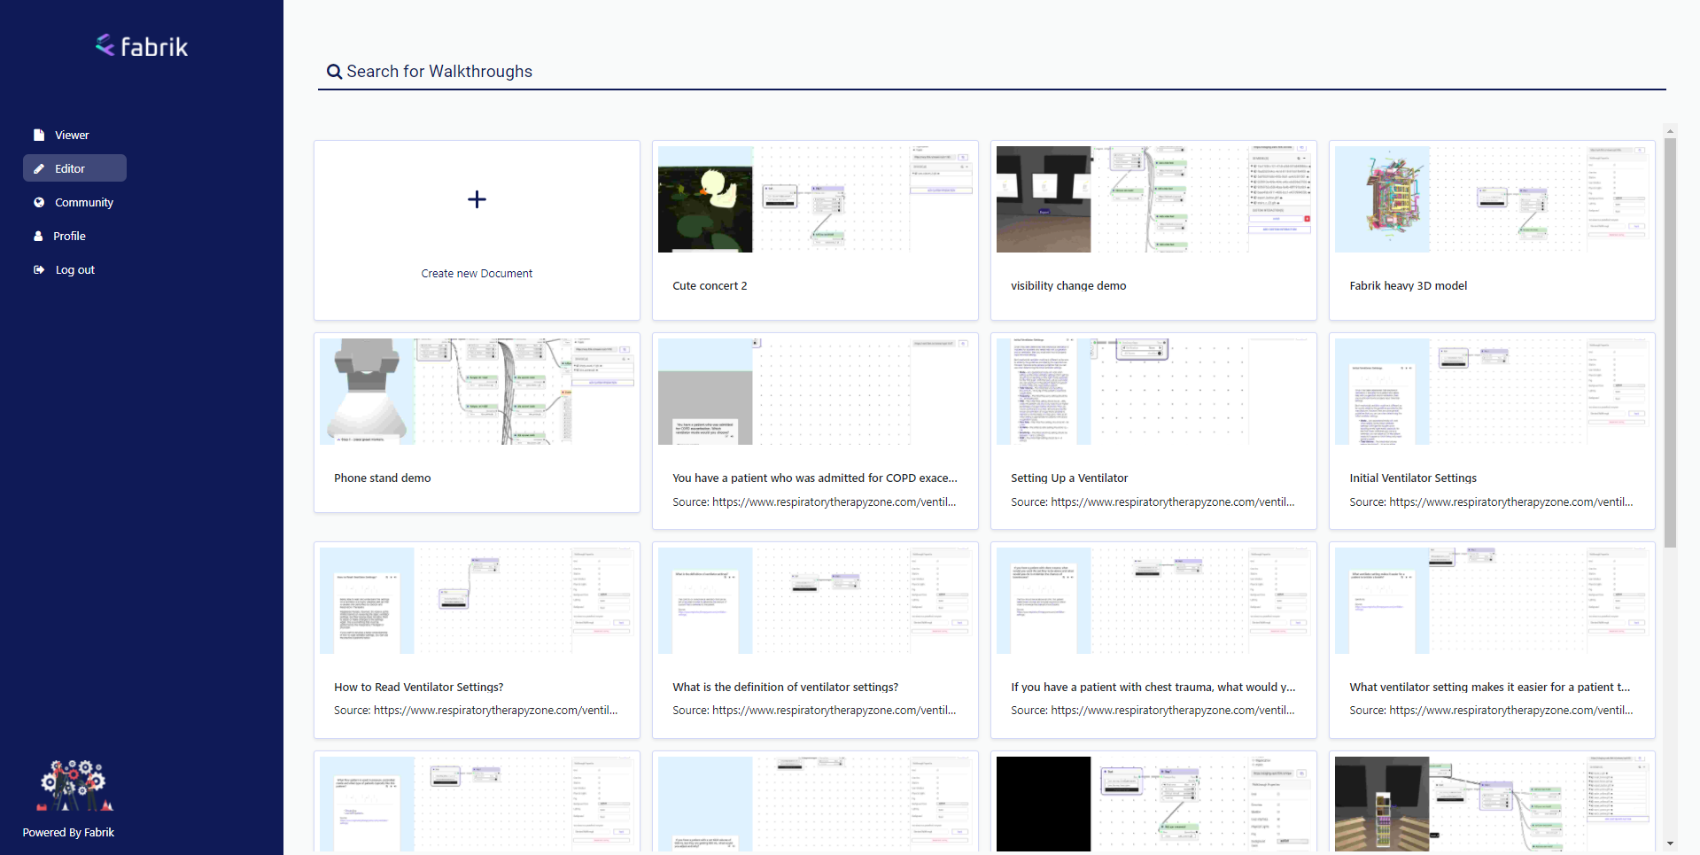
Task: Click the scrollbar up arrow
Action: coord(1670,131)
